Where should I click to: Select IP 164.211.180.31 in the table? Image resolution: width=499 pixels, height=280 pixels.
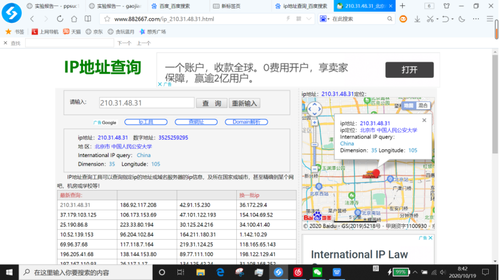pyautogui.click(x=198, y=234)
